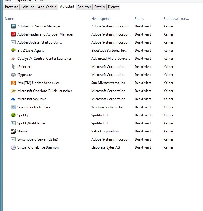Click the Catalyst Control Center Launcher icon
This screenshot has height=211, width=203.
pos(13,59)
